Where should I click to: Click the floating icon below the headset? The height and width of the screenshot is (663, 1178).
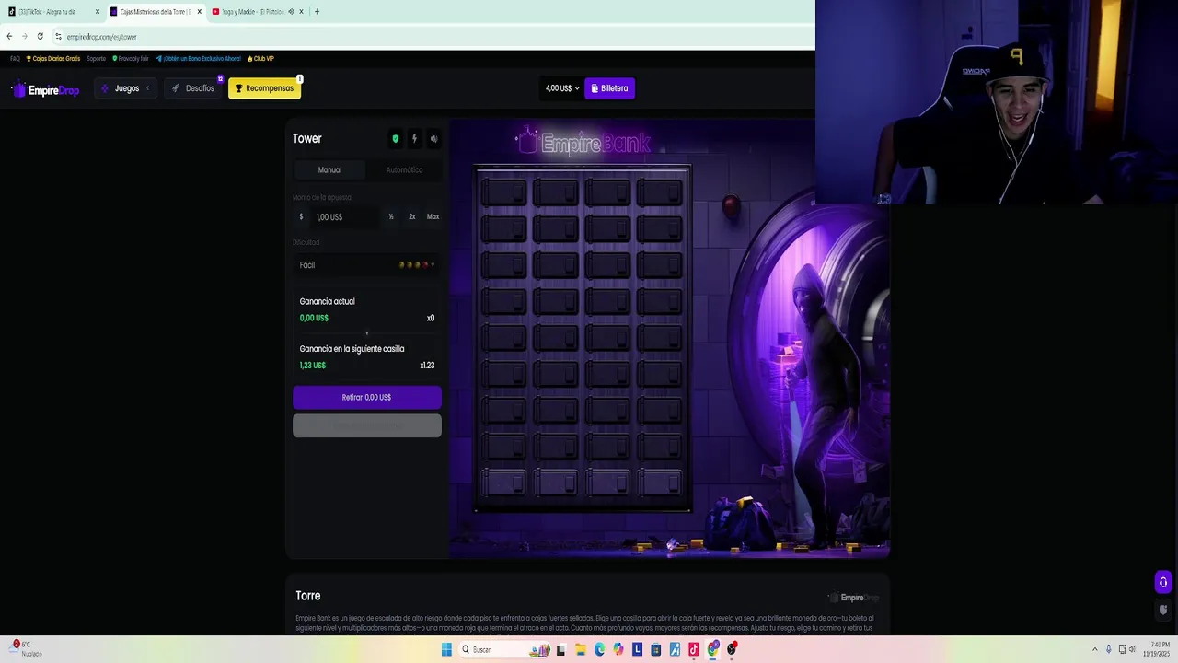pyautogui.click(x=1163, y=610)
